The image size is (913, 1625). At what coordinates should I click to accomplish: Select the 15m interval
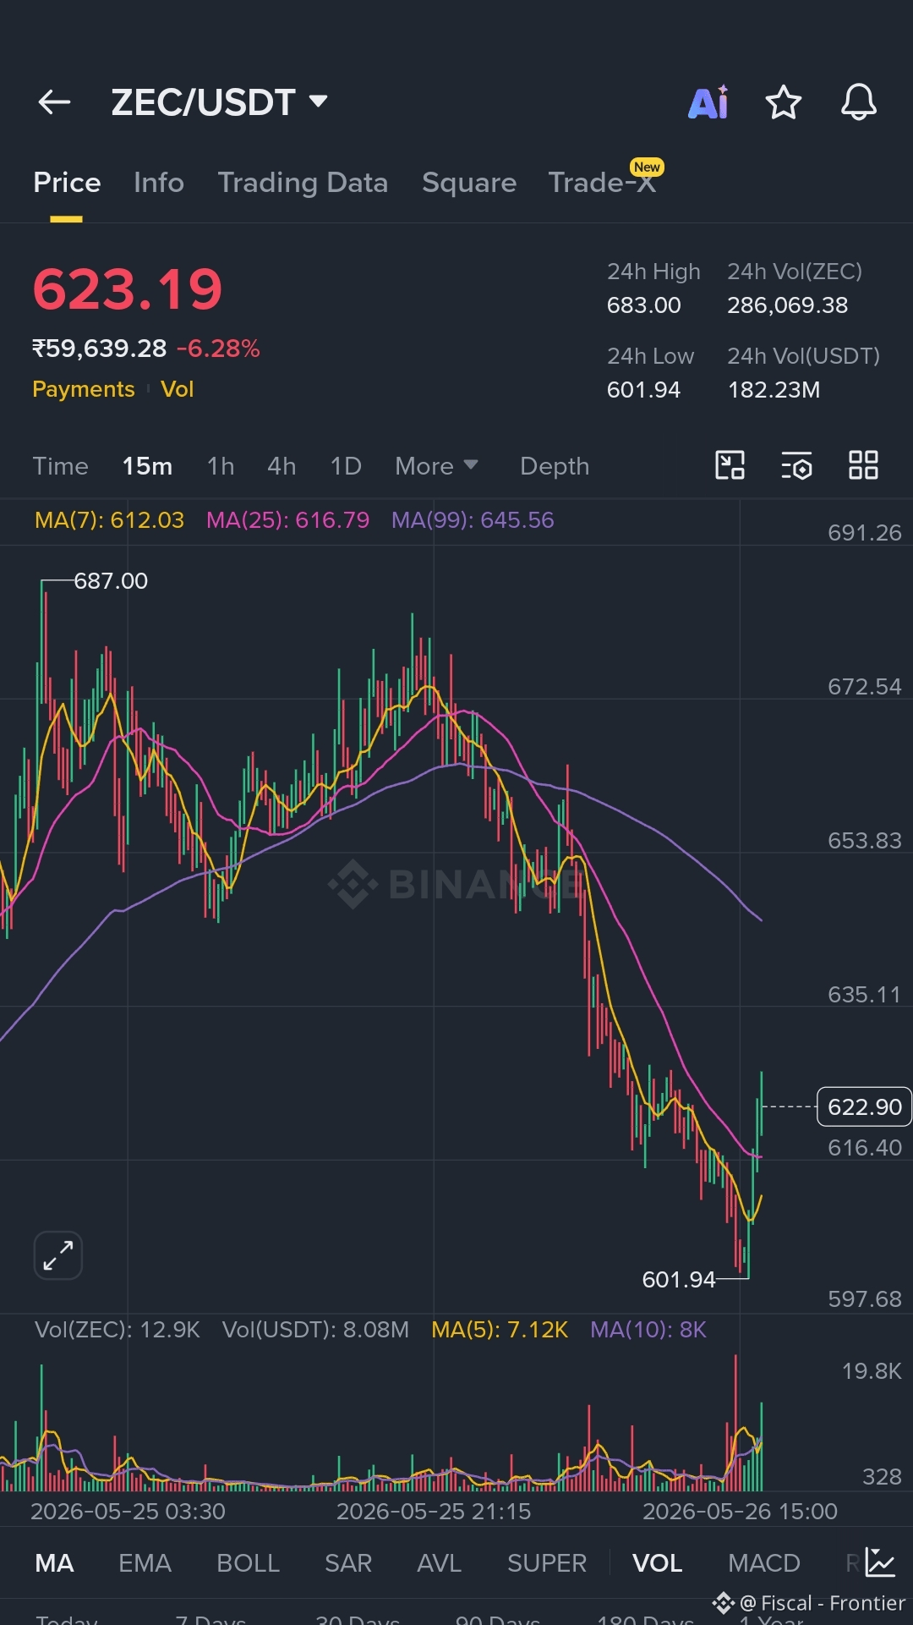click(x=147, y=466)
